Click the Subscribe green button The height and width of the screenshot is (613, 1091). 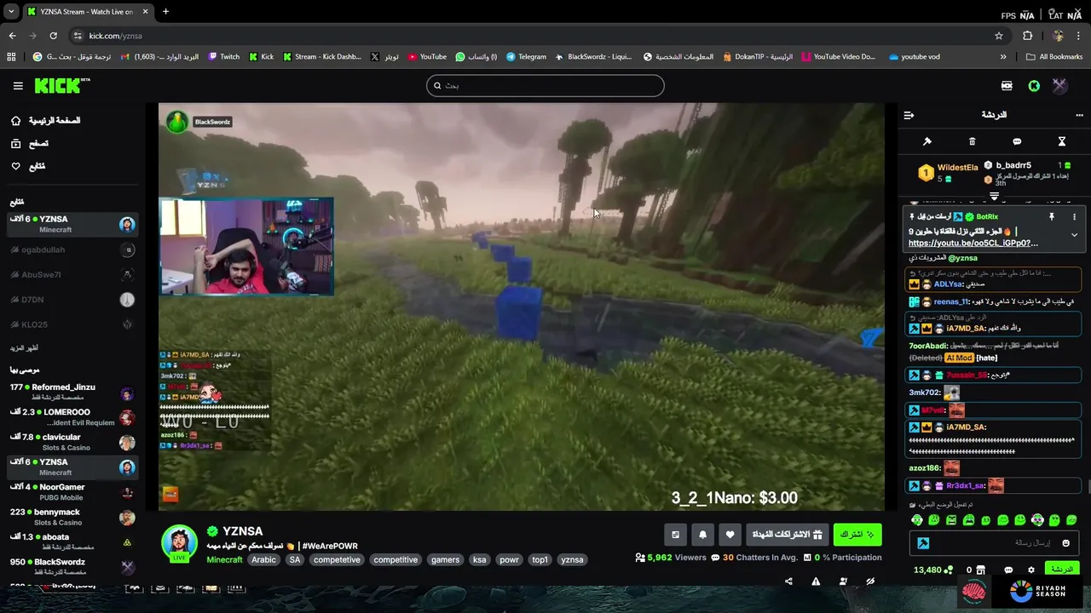[x=857, y=535]
